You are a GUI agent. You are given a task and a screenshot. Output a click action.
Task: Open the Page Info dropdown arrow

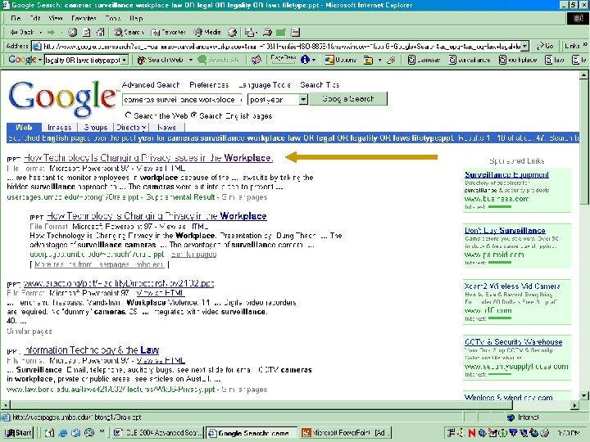[313, 60]
